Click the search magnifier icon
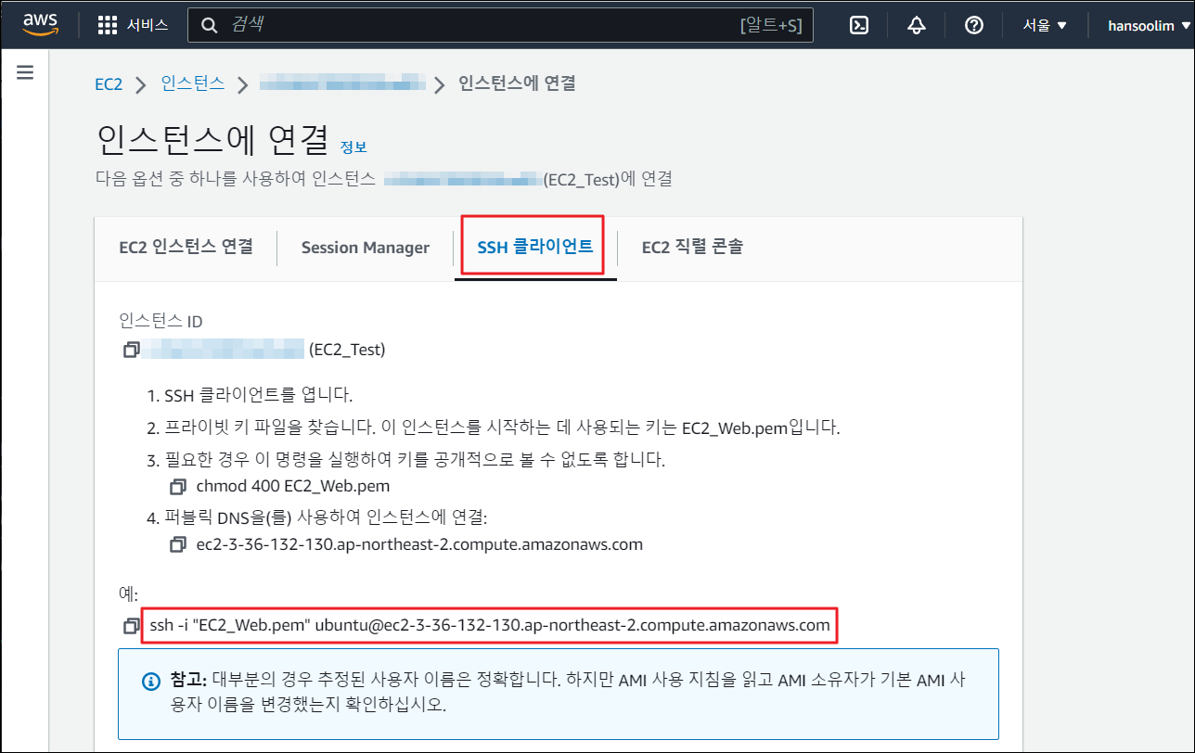1195x753 pixels. [211, 25]
